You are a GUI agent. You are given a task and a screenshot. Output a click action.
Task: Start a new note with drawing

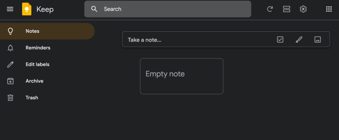tap(299, 40)
